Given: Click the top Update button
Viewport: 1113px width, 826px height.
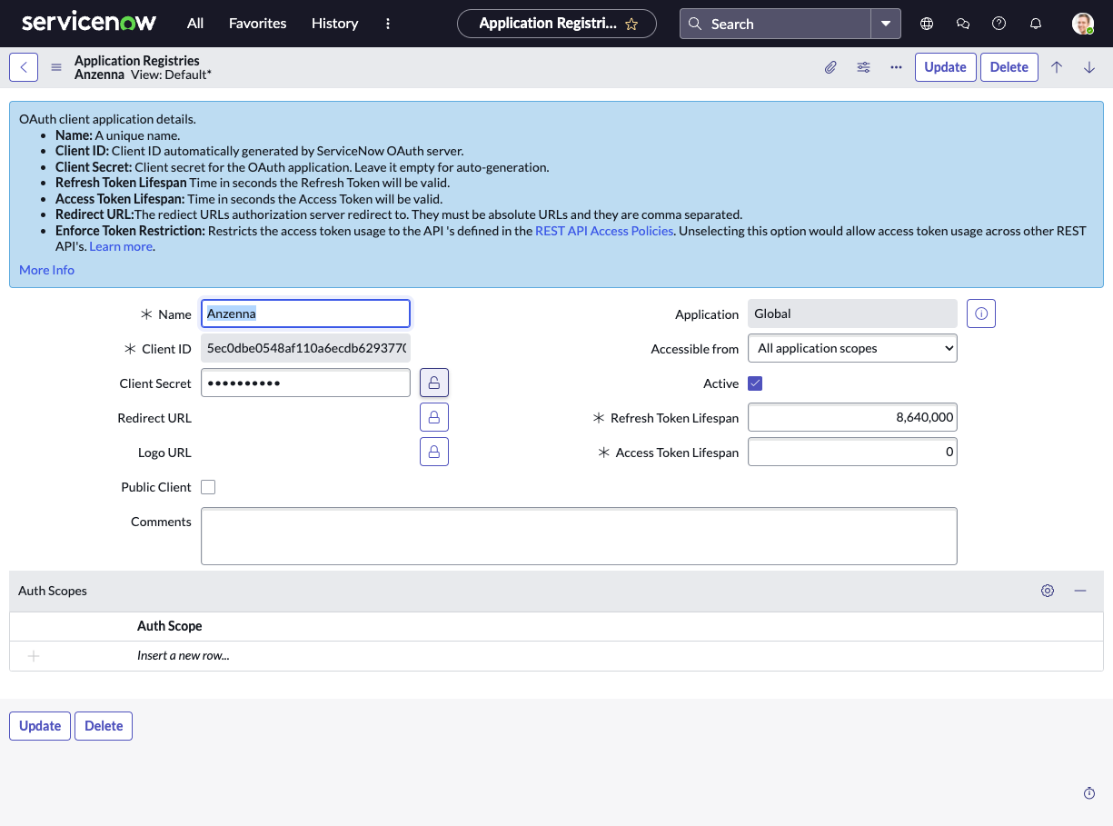Looking at the screenshot, I should tap(945, 67).
